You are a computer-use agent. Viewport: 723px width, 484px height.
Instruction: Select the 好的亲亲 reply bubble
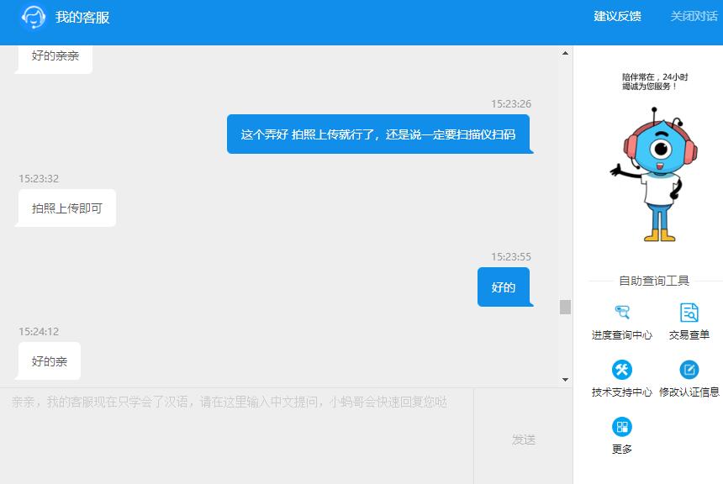point(55,58)
